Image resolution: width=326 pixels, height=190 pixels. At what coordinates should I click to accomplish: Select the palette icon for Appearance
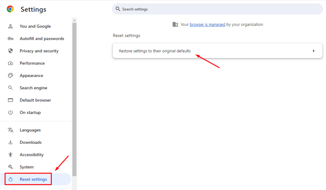pyautogui.click(x=11, y=75)
